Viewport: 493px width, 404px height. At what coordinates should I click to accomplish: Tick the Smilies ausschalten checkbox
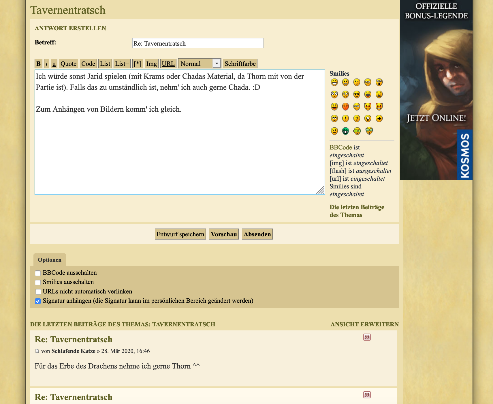click(x=38, y=282)
